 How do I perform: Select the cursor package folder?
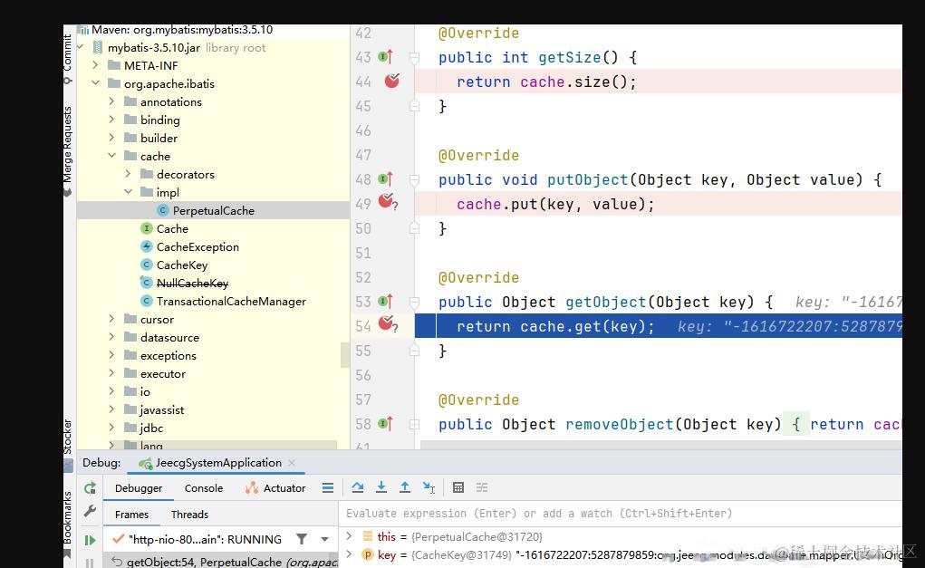tap(149, 319)
